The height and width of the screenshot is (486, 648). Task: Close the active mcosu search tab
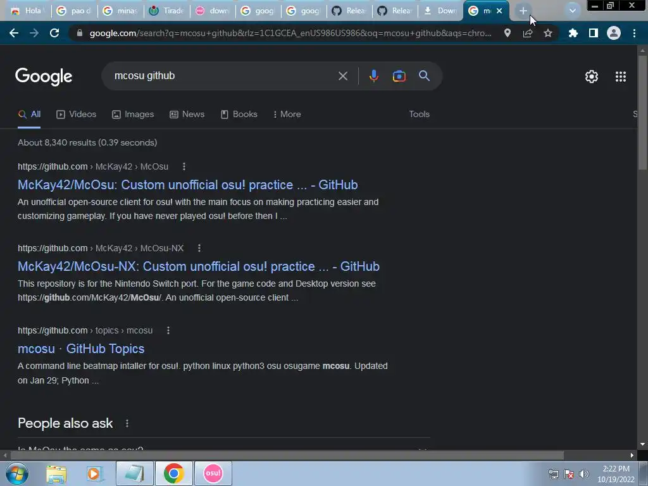(499, 11)
